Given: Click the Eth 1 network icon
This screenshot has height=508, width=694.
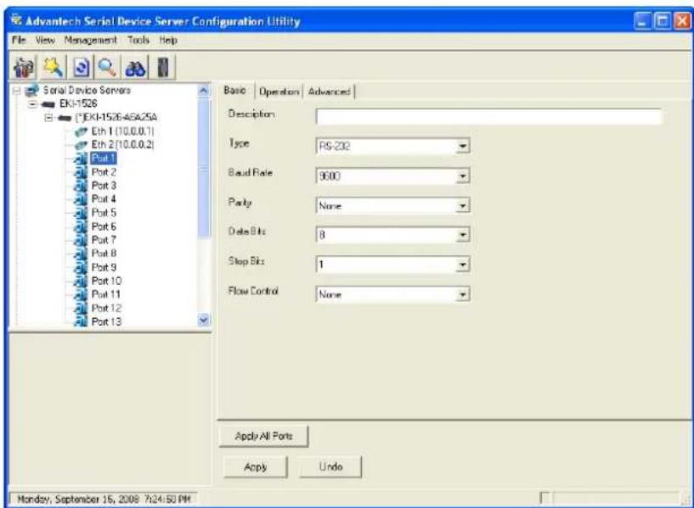Looking at the screenshot, I should point(81,131).
